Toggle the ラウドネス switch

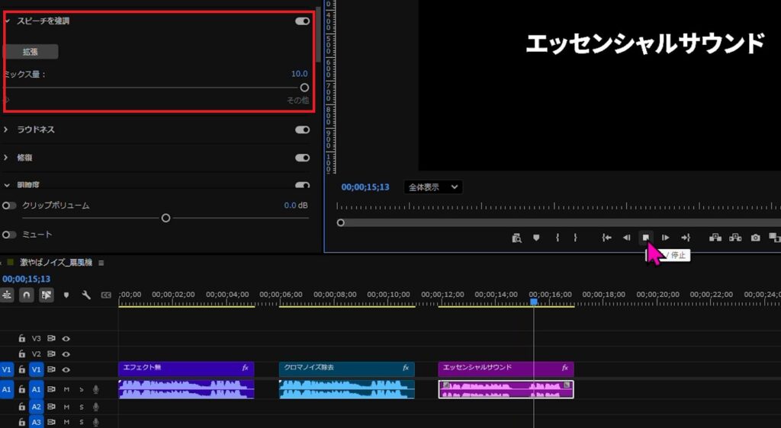tap(302, 130)
